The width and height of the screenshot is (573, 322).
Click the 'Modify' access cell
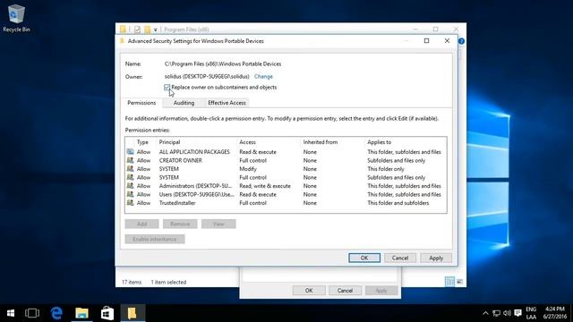coord(248,169)
